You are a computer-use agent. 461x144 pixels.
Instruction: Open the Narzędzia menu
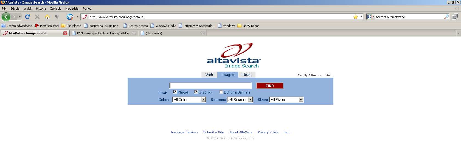[x=72, y=9]
